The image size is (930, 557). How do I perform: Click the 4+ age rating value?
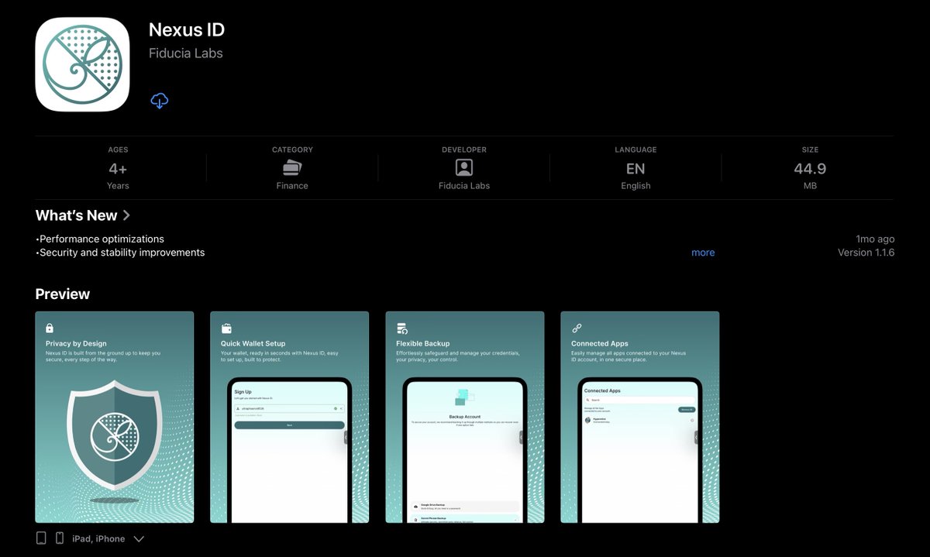(118, 168)
